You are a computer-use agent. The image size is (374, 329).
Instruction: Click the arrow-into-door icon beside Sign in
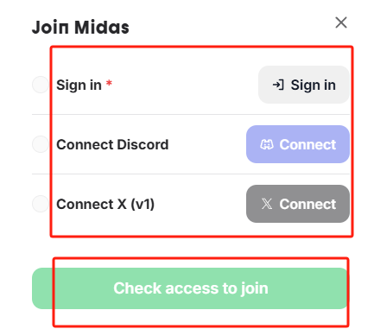point(278,85)
